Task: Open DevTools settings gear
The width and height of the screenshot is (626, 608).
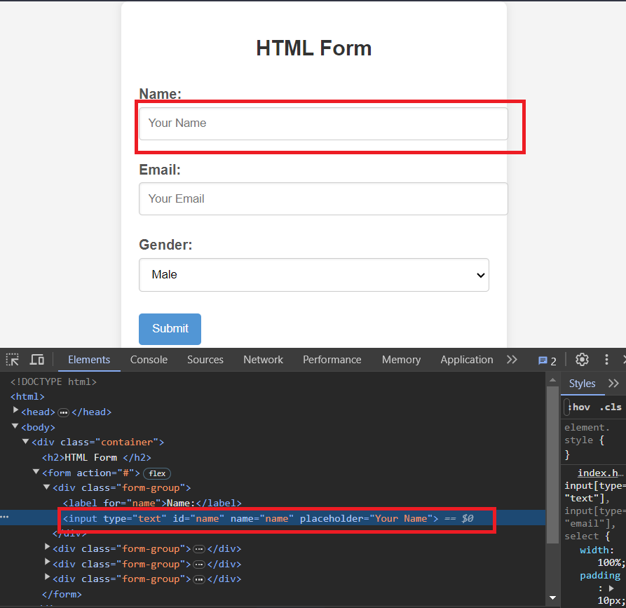Action: [582, 360]
